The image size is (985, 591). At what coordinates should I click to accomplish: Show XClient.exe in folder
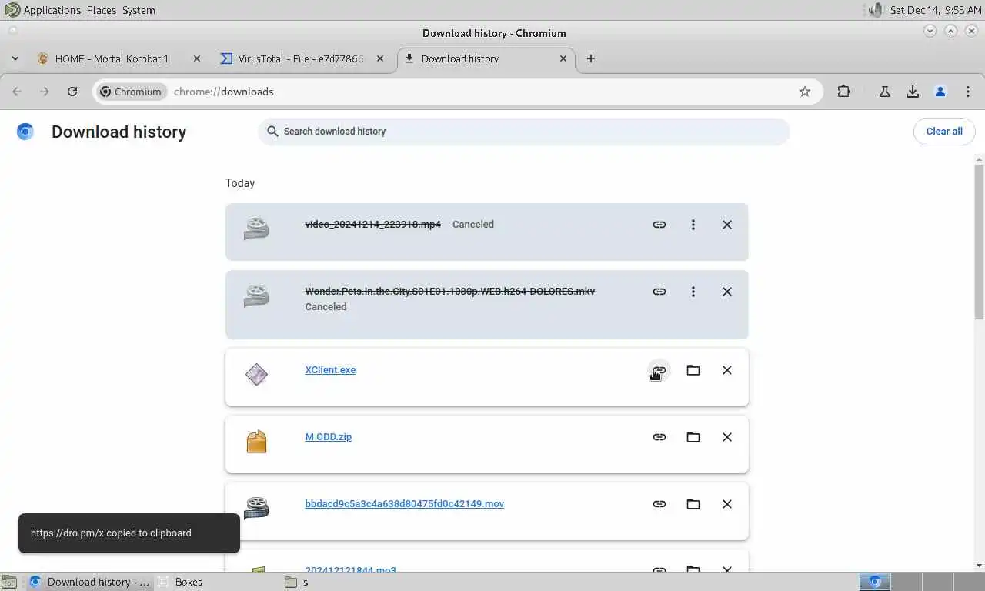point(693,370)
